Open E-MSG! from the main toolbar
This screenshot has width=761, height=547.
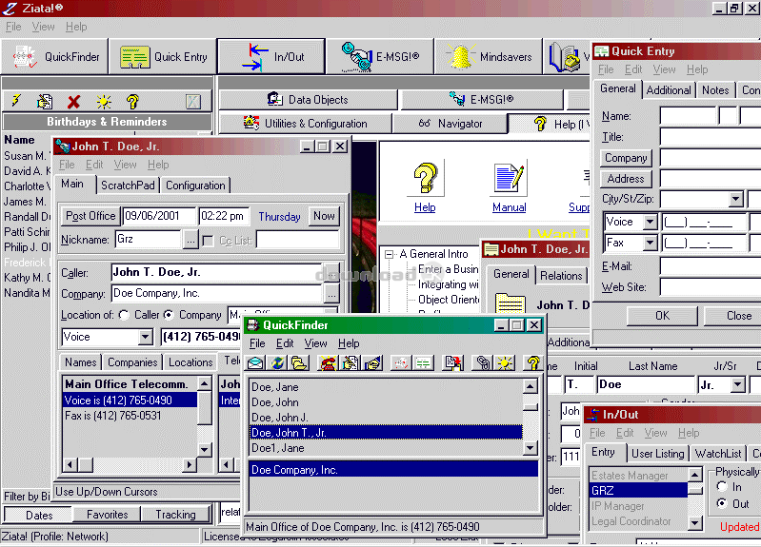click(380, 57)
